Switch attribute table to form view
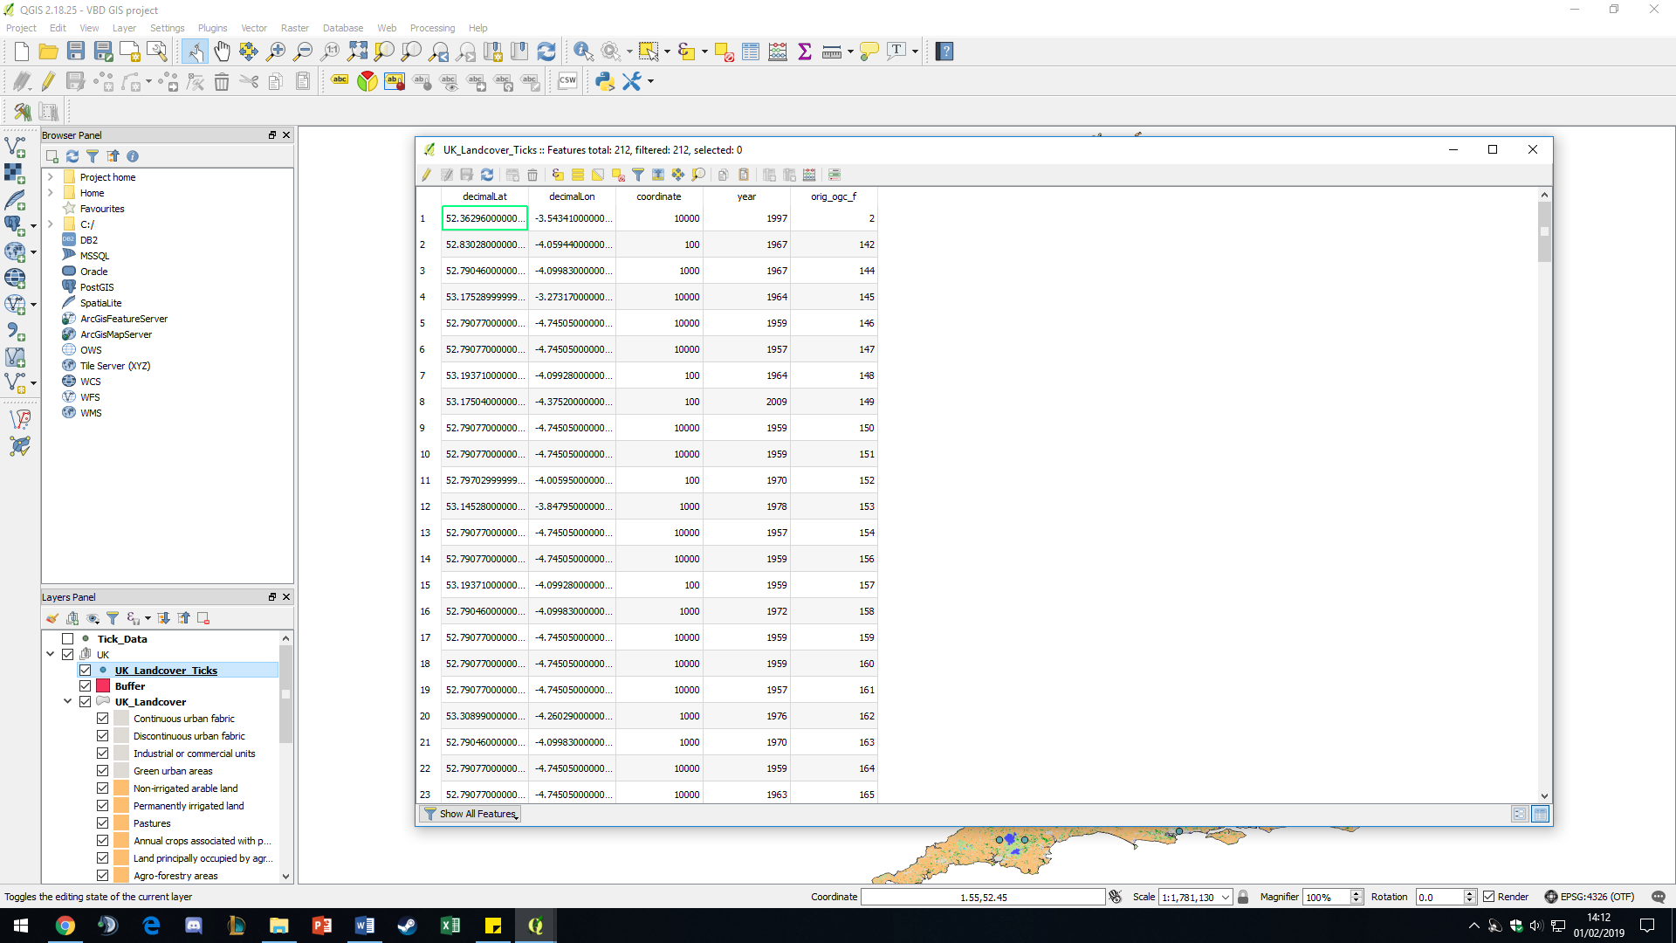 tap(1520, 814)
